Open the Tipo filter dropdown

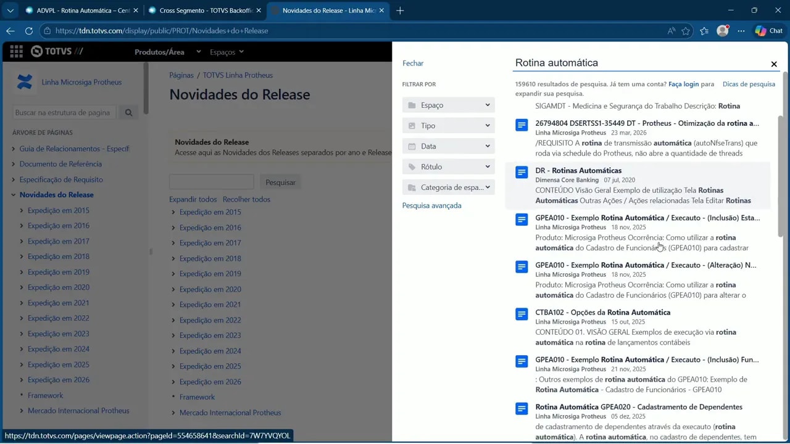449,126
